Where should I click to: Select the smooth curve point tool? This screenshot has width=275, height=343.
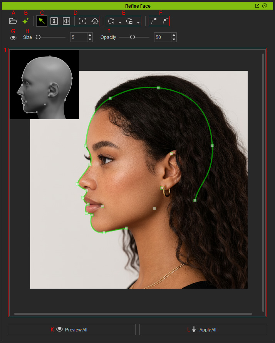click(153, 21)
